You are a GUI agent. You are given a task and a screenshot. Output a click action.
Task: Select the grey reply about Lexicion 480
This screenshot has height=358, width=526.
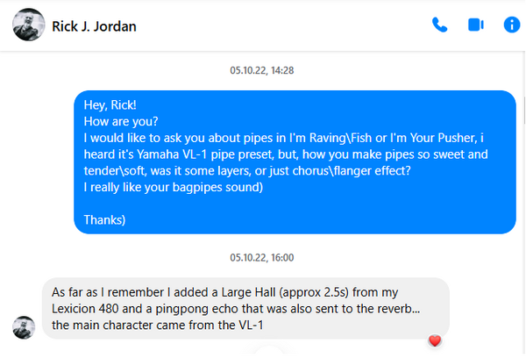click(245, 308)
